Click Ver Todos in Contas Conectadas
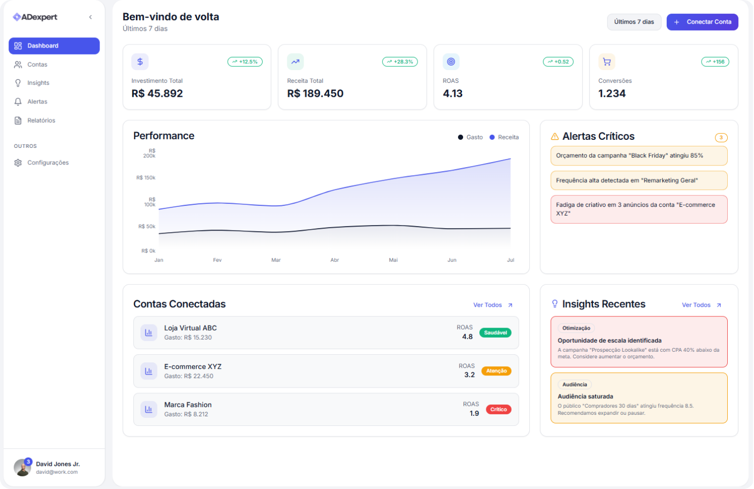Image resolution: width=754 pixels, height=489 pixels. (492, 305)
